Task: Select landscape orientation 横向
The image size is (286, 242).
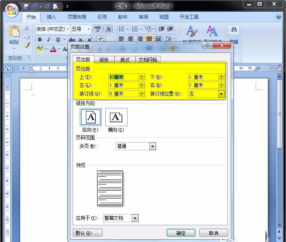Action: (116, 117)
